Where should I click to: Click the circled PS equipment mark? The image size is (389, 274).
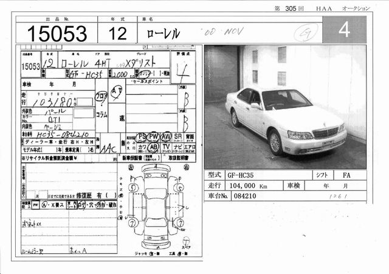click(x=142, y=137)
